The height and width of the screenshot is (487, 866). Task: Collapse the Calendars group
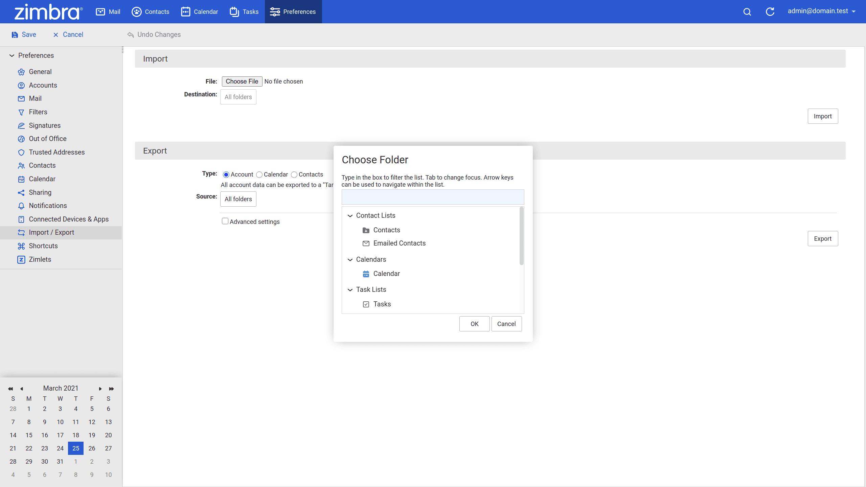(x=350, y=260)
